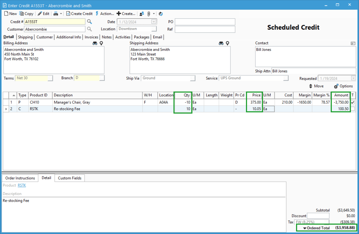This screenshot has width=359, height=234.
Task: Click the Description column header
Action: pyautogui.click(x=97, y=95)
